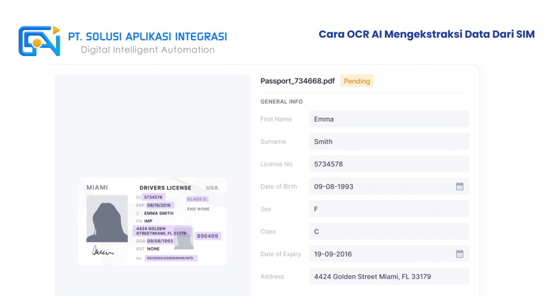Click the highlighted EXP 09/19/2016 on license
The height and width of the screenshot is (306, 545).
point(160,205)
